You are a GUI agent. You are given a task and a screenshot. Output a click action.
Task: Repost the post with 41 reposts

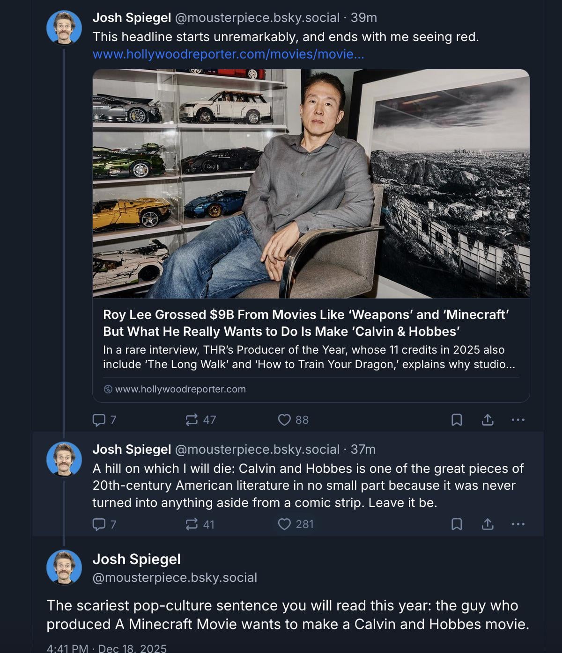pyautogui.click(x=192, y=524)
